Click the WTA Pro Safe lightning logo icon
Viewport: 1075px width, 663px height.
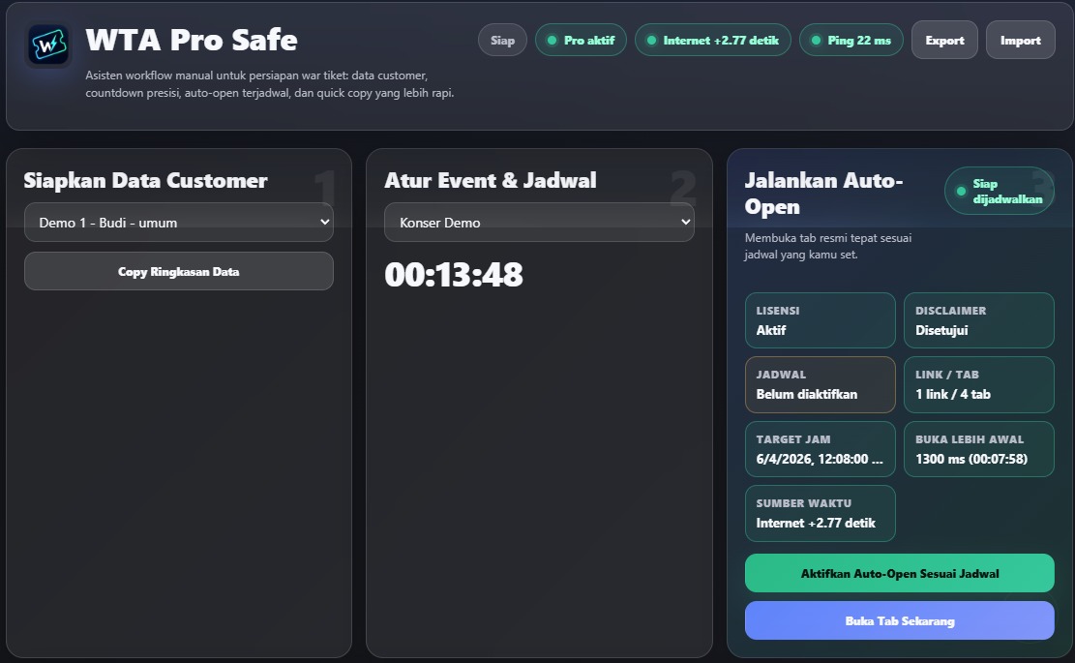(48, 45)
